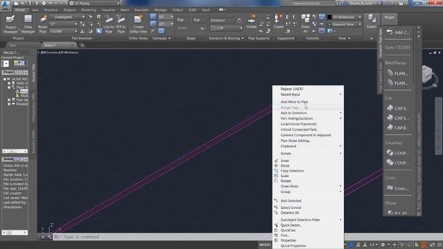Select the first FLAN... blind flange tool
The width and height of the screenshot is (443, 249).
pyautogui.click(x=398, y=73)
